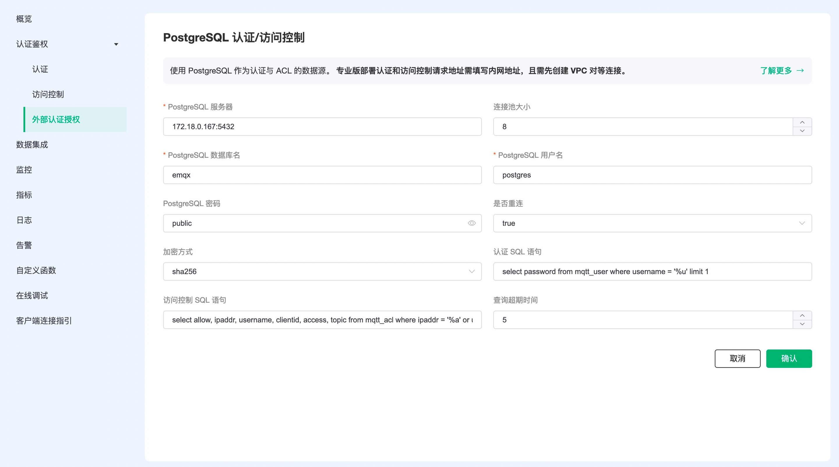This screenshot has height=467, width=839.
Task: Click PostgreSQL 服务器 input field
Action: (322, 126)
